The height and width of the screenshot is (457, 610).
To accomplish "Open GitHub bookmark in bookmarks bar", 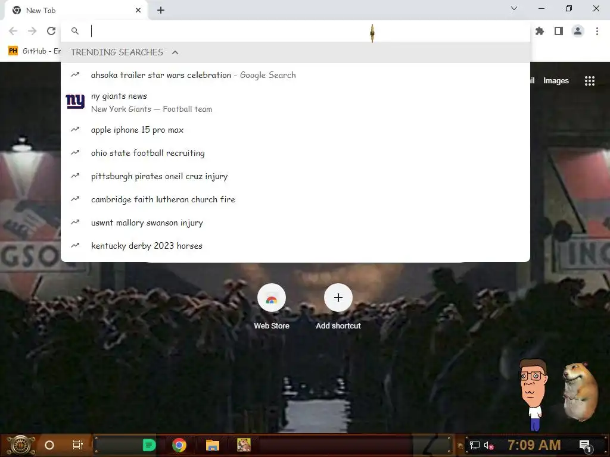I will 34,51.
